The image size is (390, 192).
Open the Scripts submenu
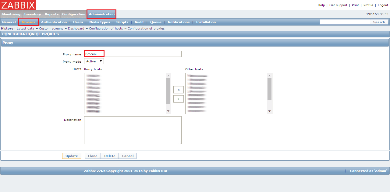[122, 22]
